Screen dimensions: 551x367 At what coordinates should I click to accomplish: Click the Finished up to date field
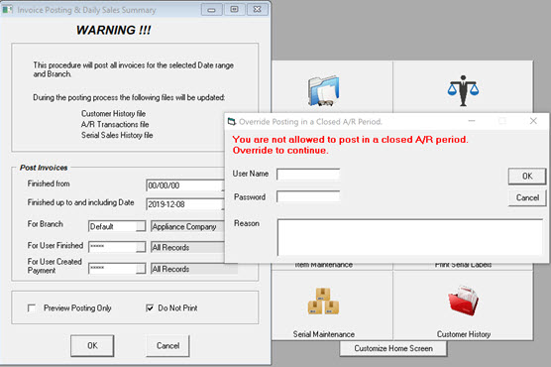point(185,204)
